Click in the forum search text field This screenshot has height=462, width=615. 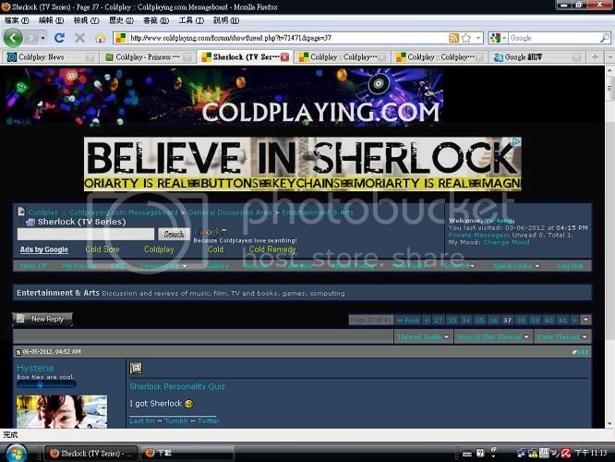click(x=86, y=234)
